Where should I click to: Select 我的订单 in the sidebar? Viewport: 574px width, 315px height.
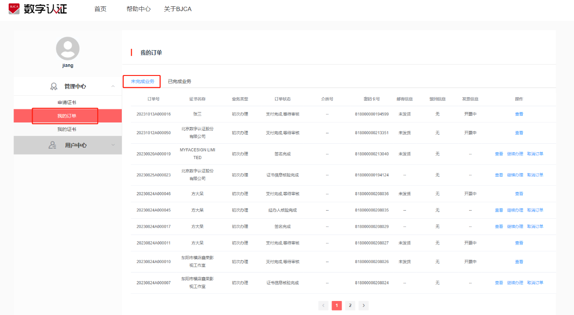pos(67,116)
